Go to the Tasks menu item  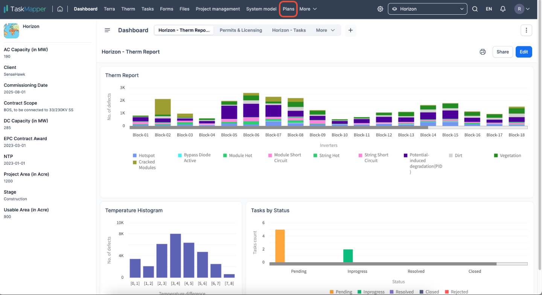tap(148, 9)
